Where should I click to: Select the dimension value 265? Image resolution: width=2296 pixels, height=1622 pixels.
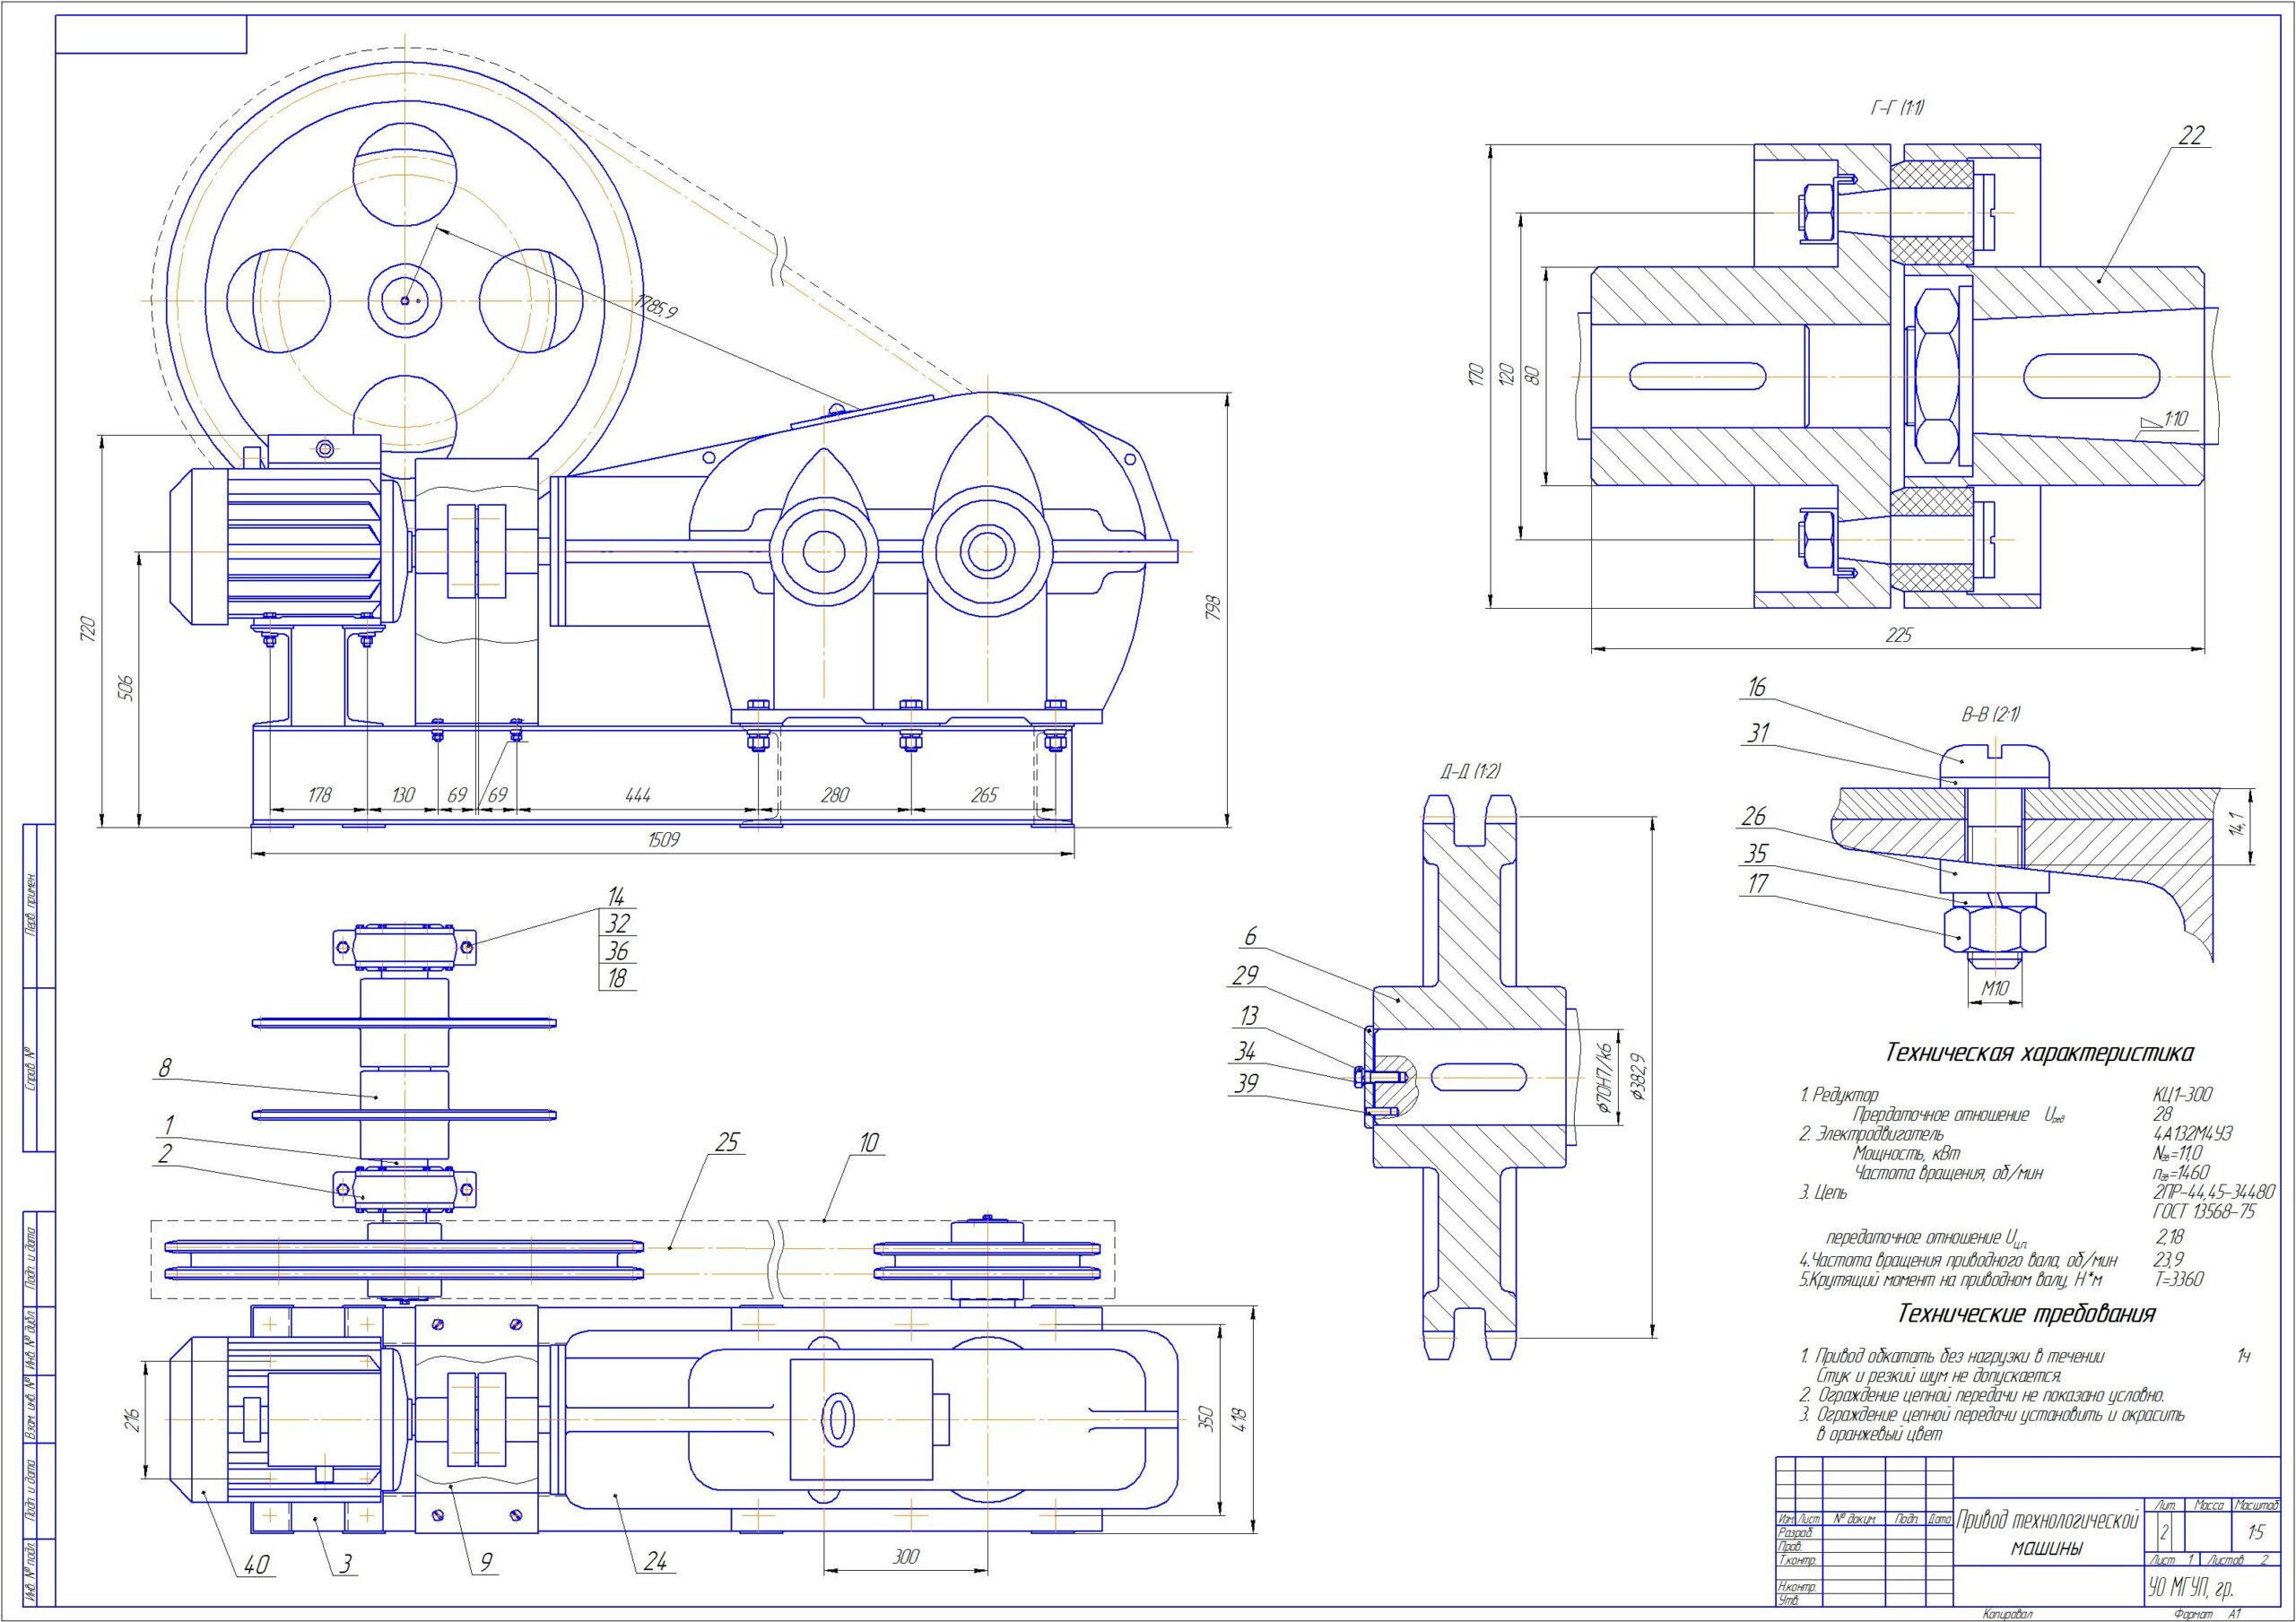pos(985,796)
